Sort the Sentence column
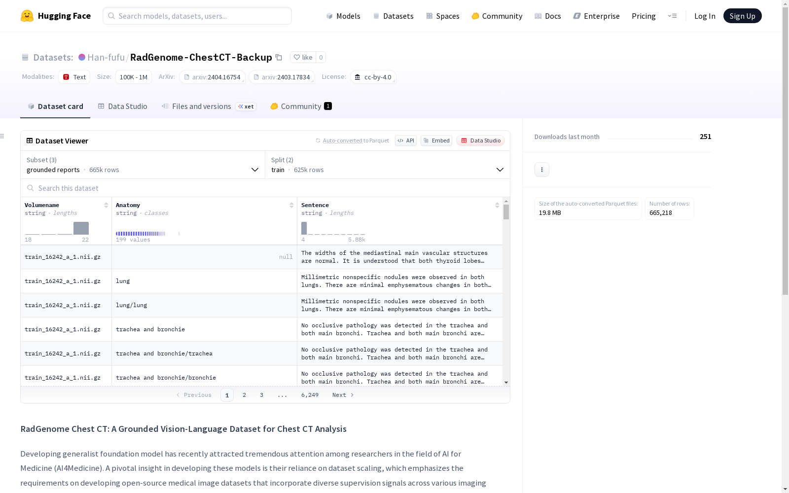 (x=497, y=205)
